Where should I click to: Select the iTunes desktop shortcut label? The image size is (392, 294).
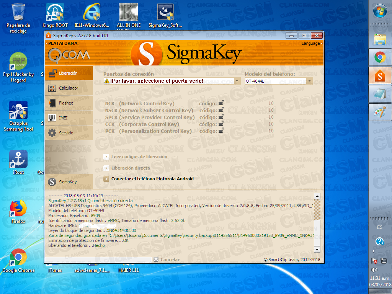coord(55,270)
